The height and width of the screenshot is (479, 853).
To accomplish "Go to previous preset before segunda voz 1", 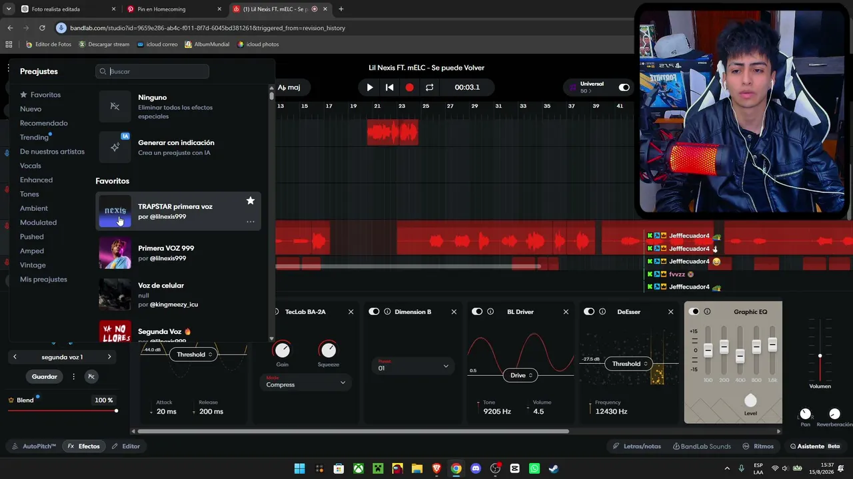I will pyautogui.click(x=15, y=357).
